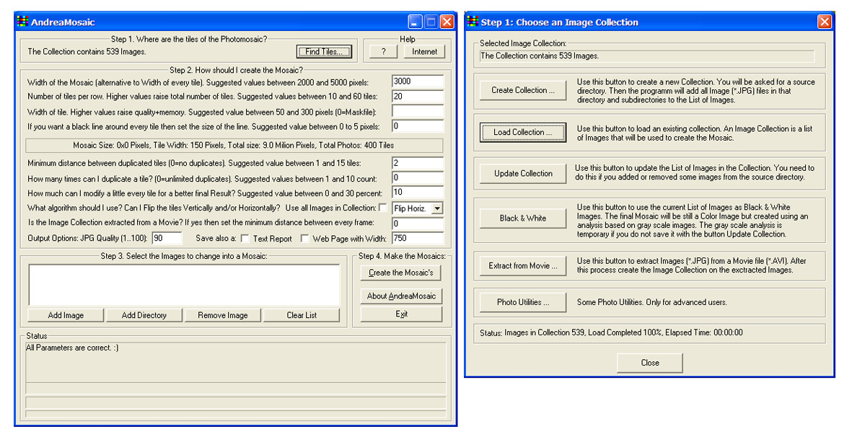This screenshot has width=852, height=442.
Task: Minimize the AndreaMosaic window
Action: pyautogui.click(x=415, y=22)
